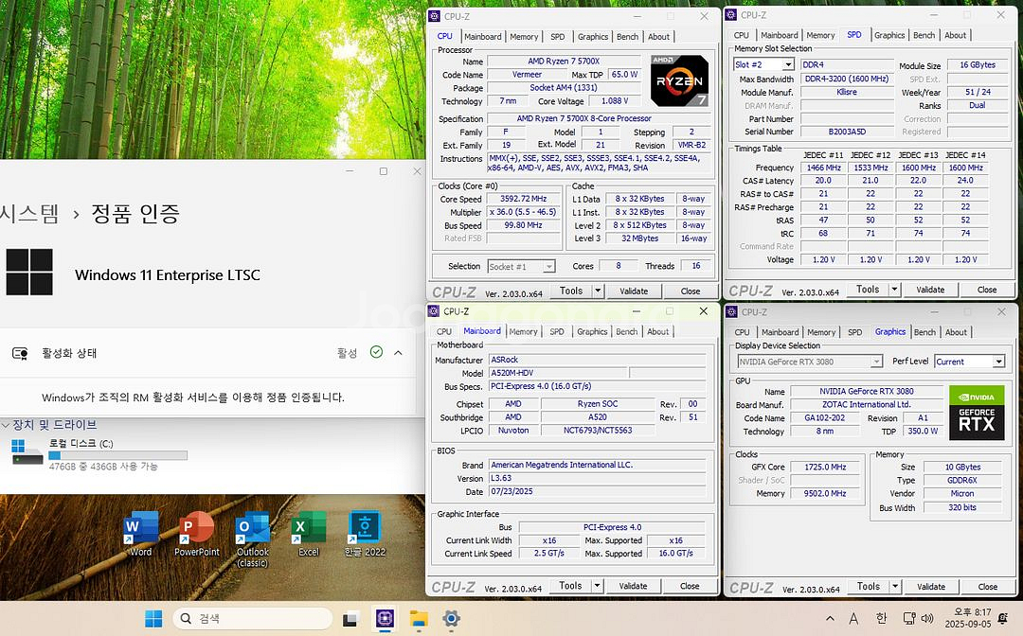Open the Word desktop shortcut

[x=140, y=534]
